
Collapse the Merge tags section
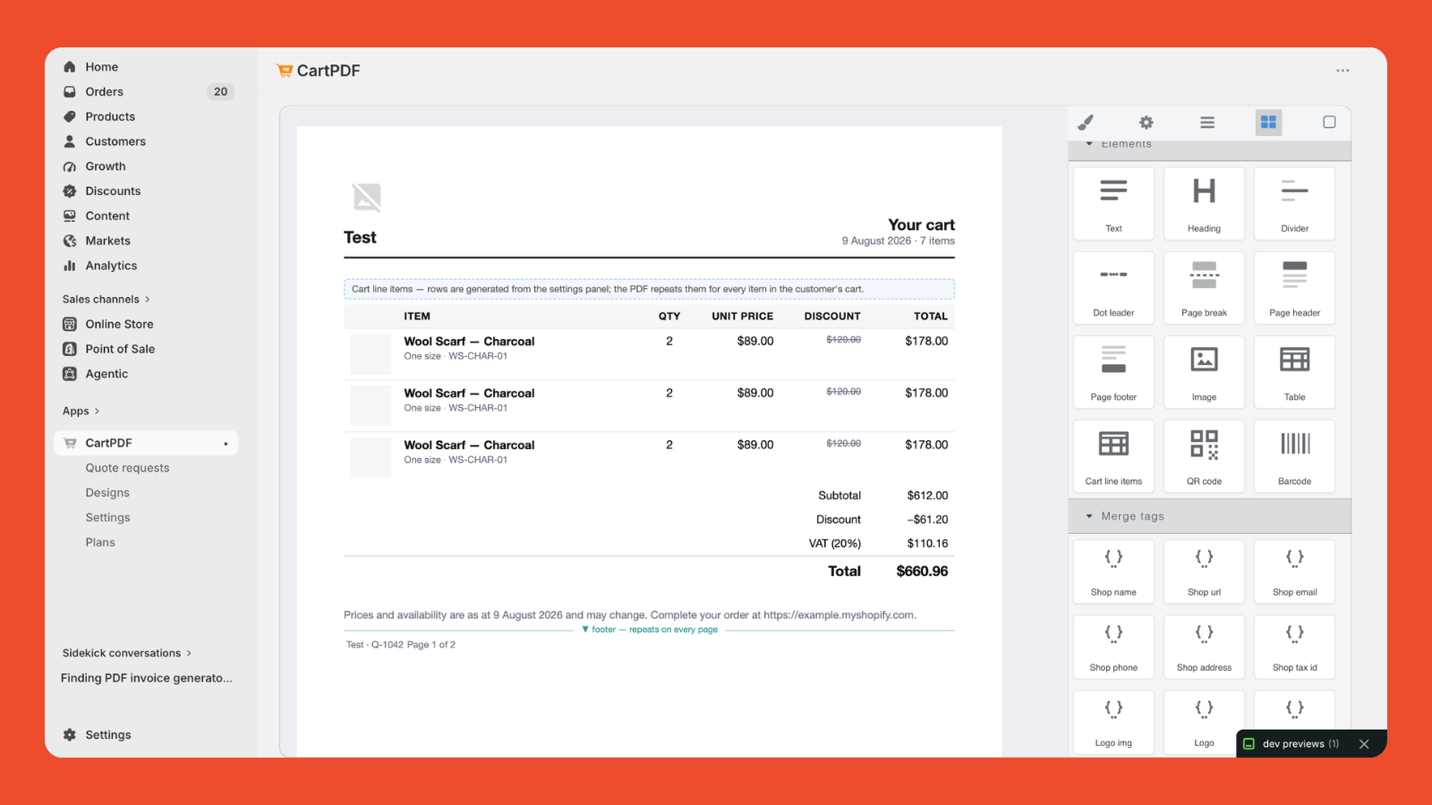pos(1210,516)
